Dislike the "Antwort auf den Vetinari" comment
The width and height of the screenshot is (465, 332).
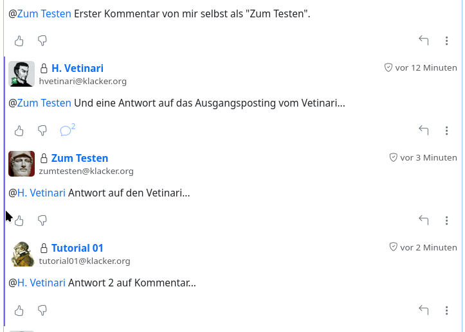pyautogui.click(x=42, y=221)
